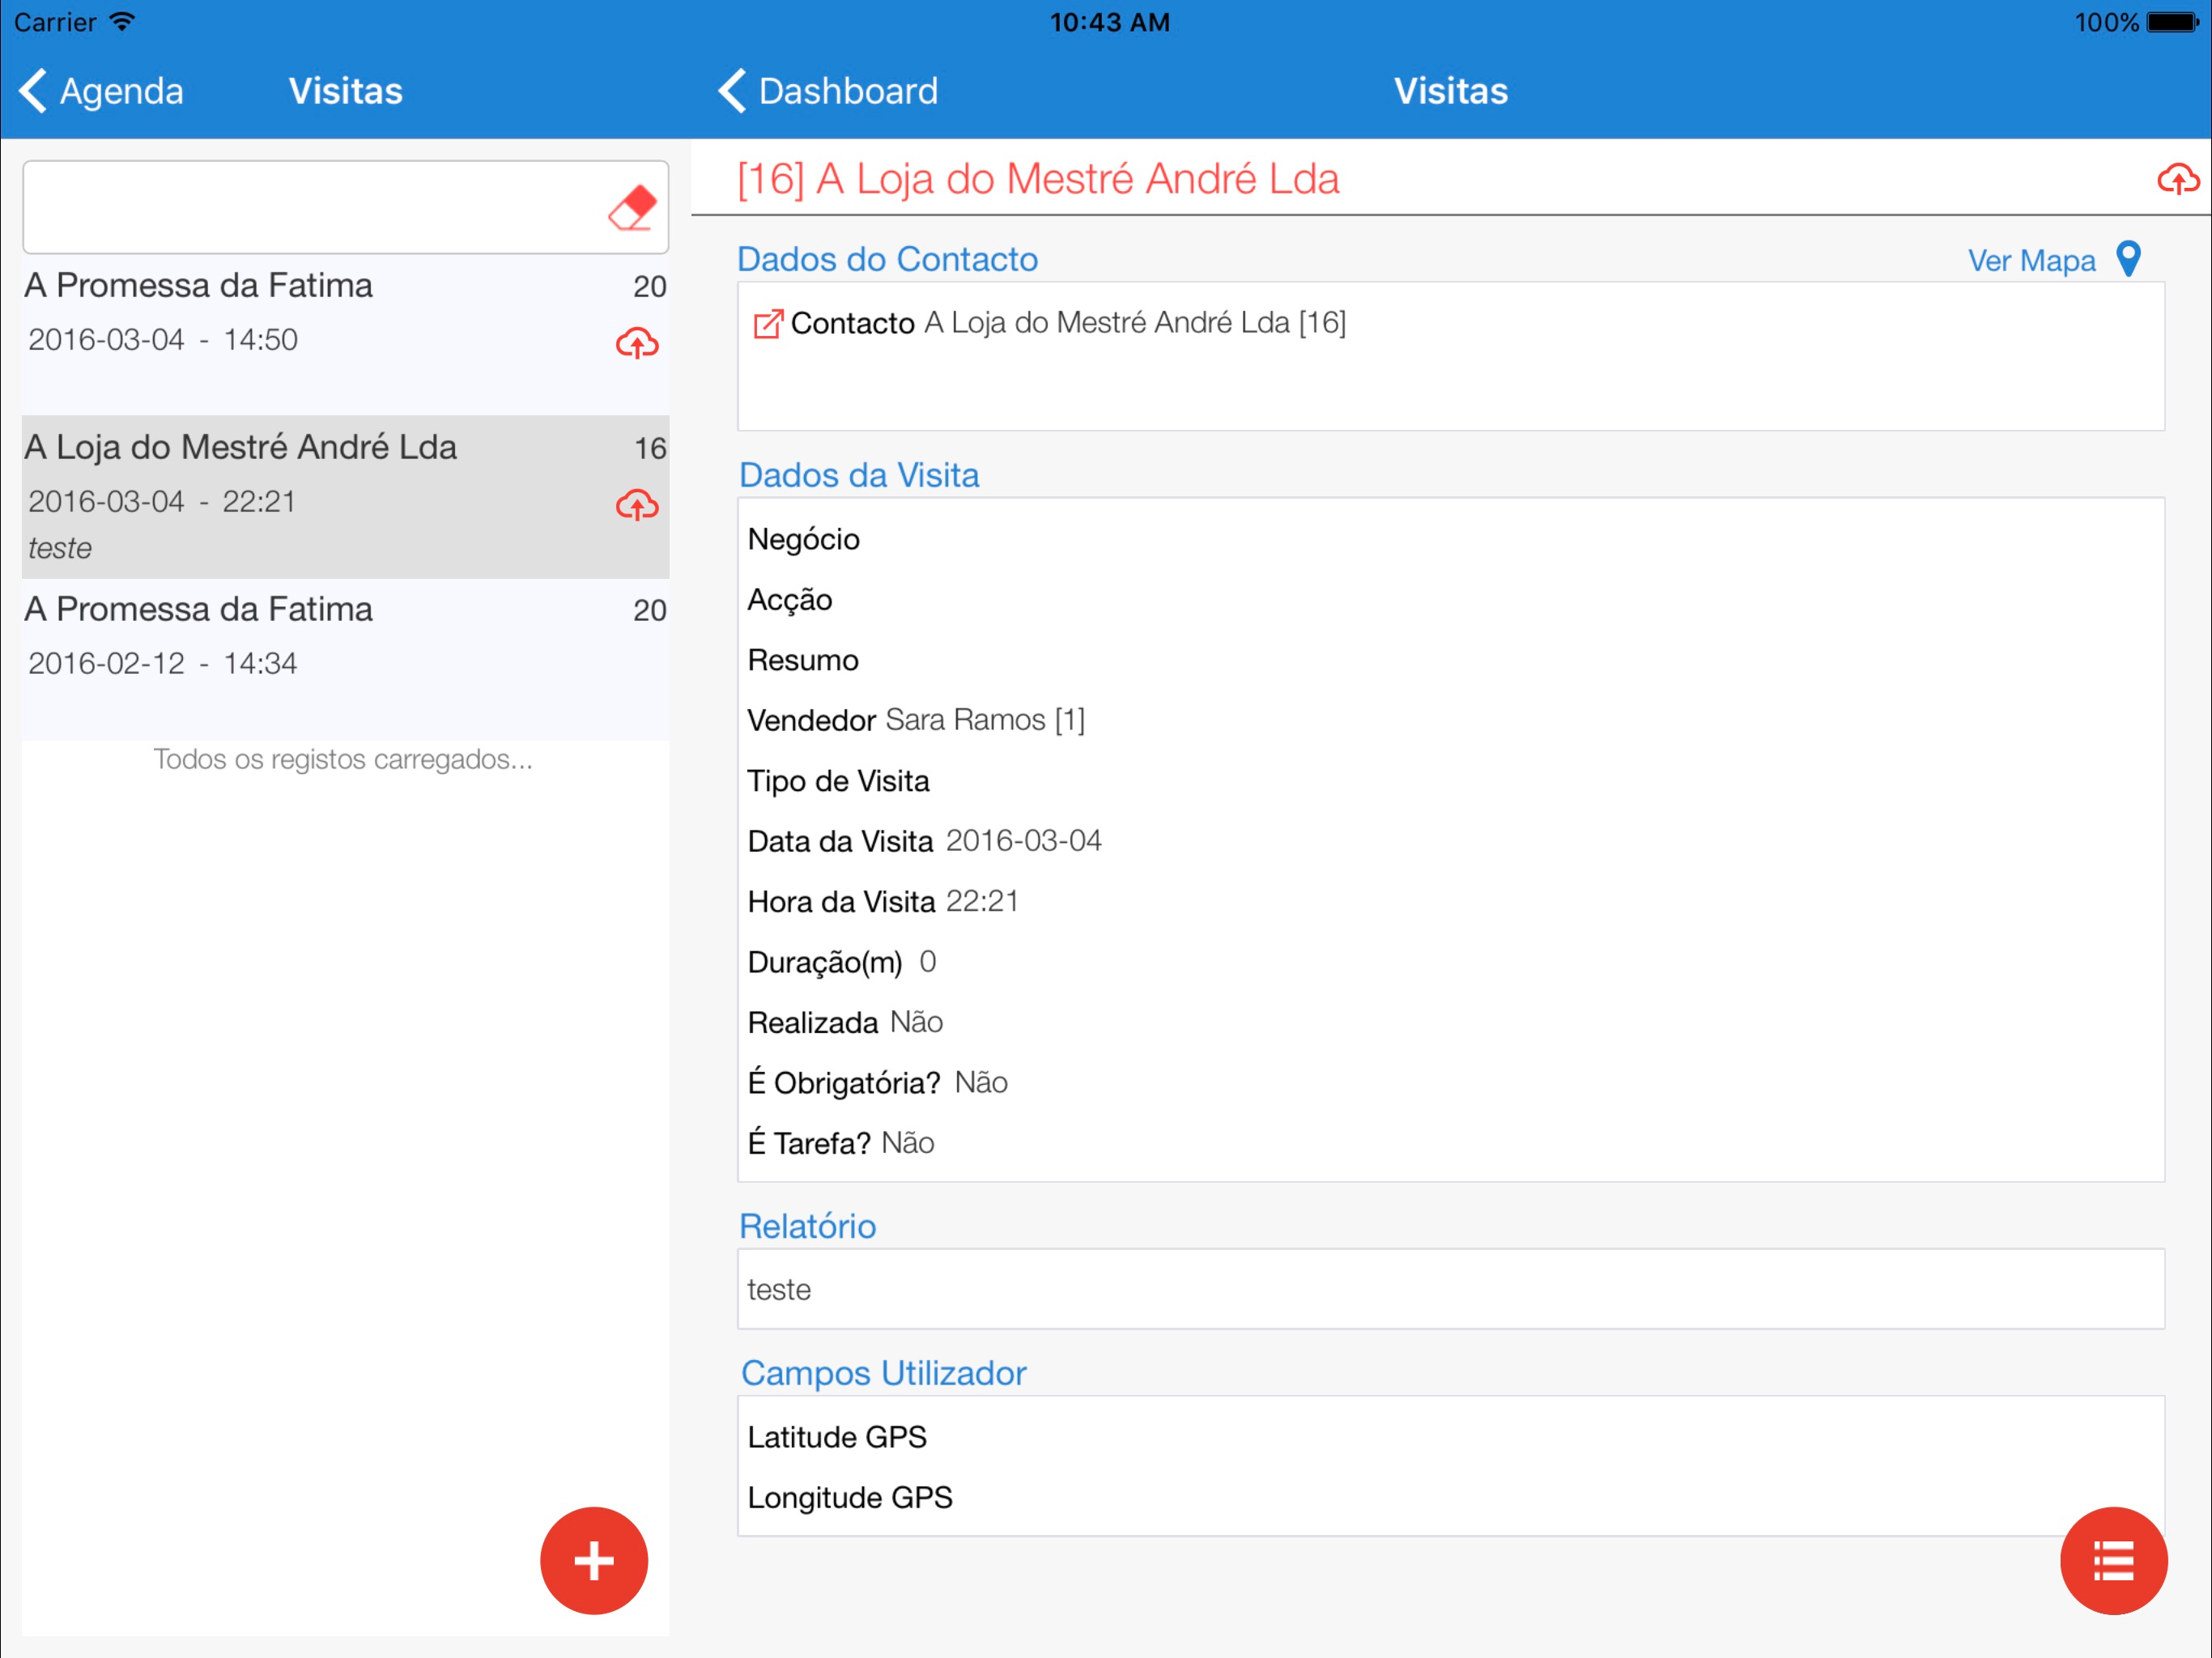This screenshot has width=2212, height=1658.
Task: Tap the cloud upload icon in the A Promessa da Fatima 14:50 row
Action: [637, 343]
